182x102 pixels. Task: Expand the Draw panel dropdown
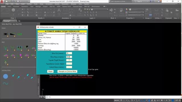[13, 18]
